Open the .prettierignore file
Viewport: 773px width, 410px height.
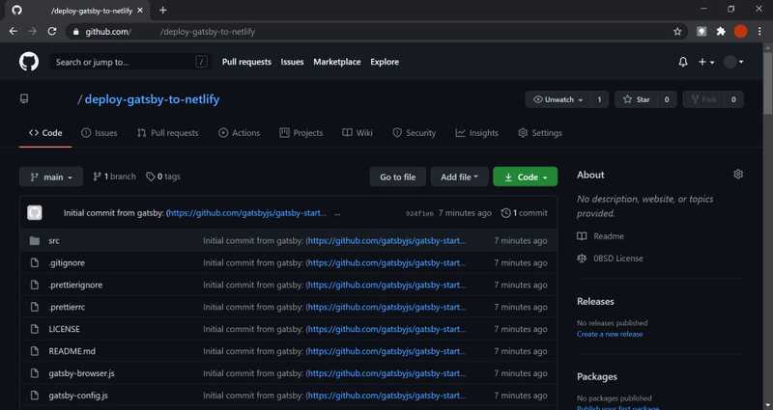75,285
